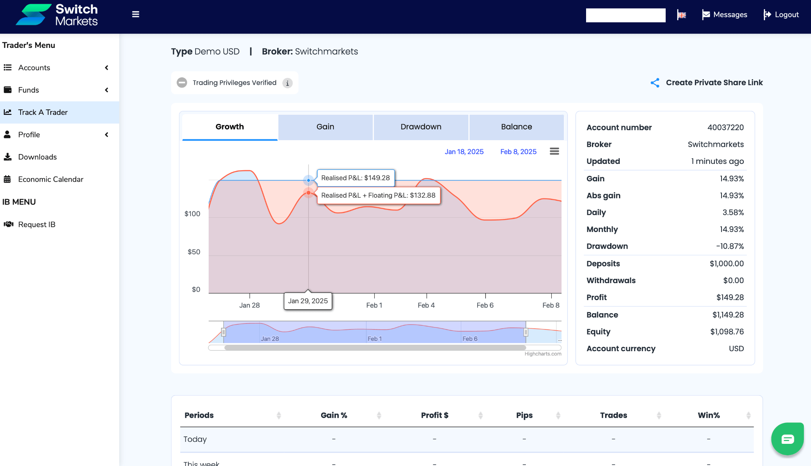Click the chart navigator scrollbar

click(375, 348)
